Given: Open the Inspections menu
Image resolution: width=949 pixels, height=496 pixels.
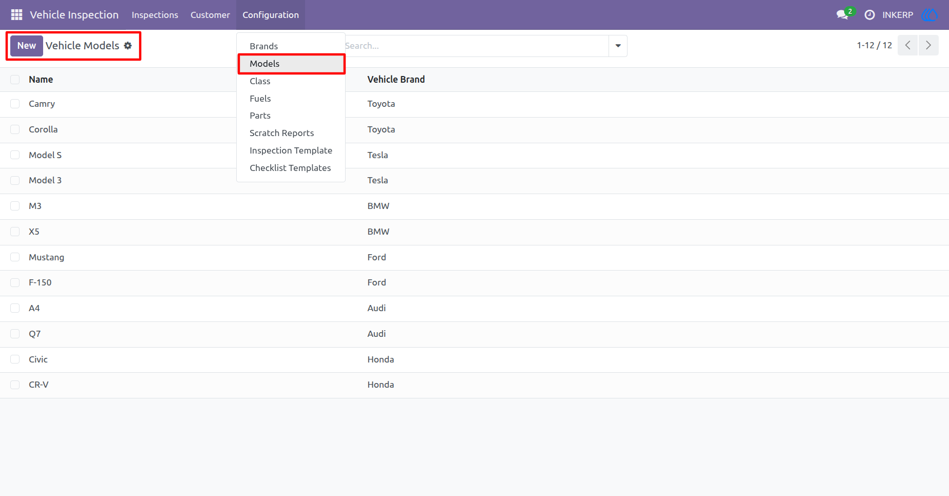Looking at the screenshot, I should [x=155, y=15].
